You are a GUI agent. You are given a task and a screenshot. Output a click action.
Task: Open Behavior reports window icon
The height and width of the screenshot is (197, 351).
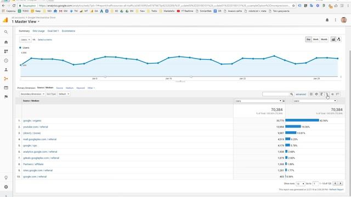[6, 88]
